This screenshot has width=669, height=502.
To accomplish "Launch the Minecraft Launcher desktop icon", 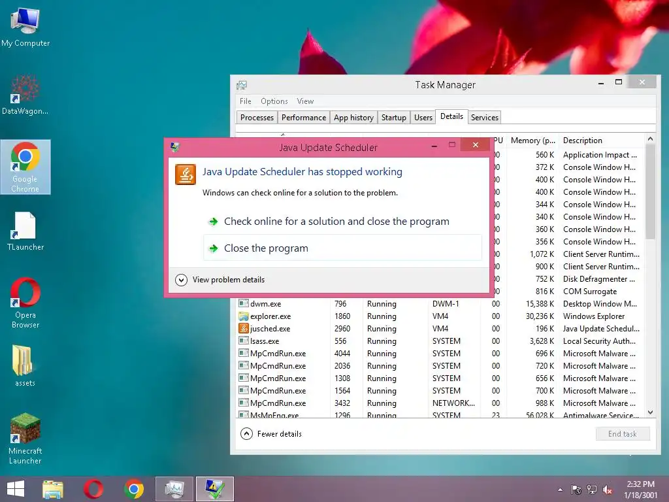I will 25,439.
